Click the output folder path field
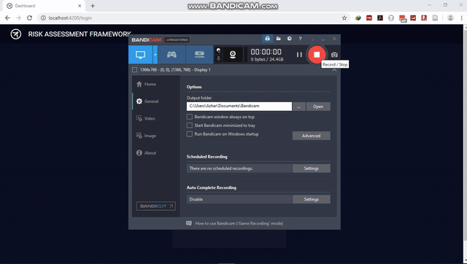Viewport: 467px width, 264px height. (x=239, y=106)
